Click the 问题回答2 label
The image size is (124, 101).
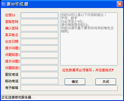[12, 68]
